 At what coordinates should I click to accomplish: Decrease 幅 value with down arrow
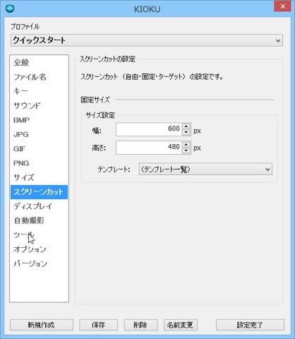[186, 132]
